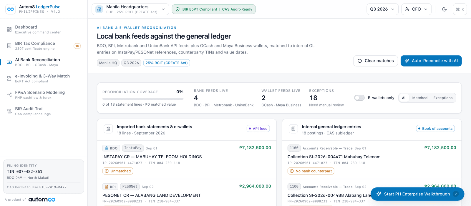471x206 pixels.
Task: Go to e-Invoicing & 3-Way Match
Action: (44, 79)
